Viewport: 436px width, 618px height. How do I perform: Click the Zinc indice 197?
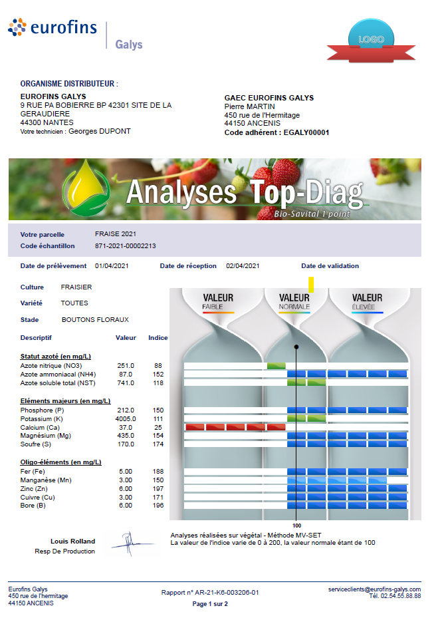158,489
